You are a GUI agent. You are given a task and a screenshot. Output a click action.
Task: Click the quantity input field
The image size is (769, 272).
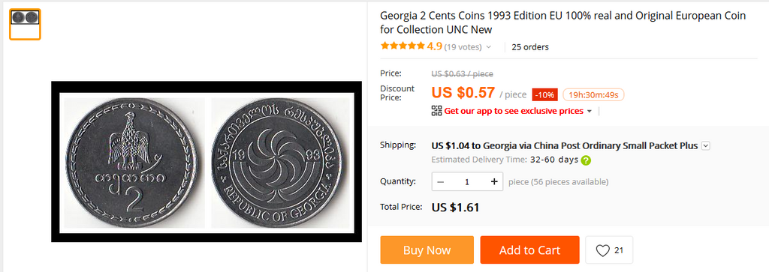[467, 181]
